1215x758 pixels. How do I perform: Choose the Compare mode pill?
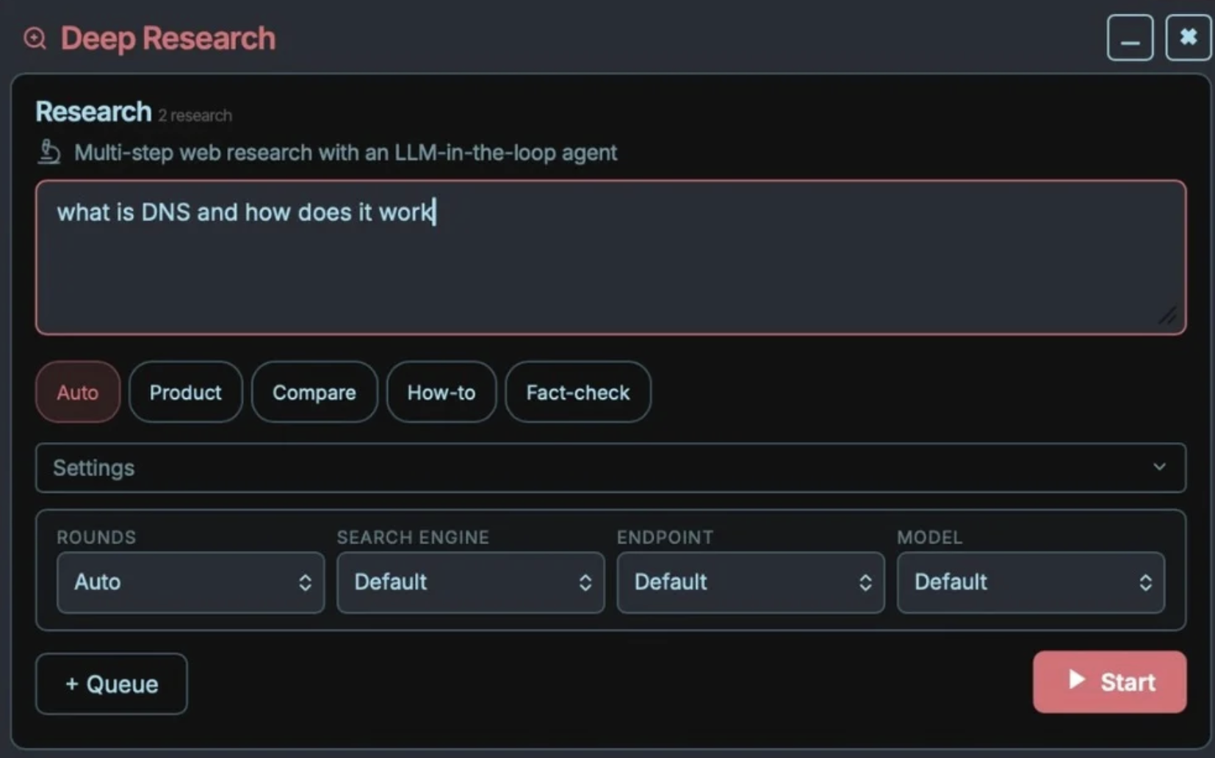tap(314, 392)
